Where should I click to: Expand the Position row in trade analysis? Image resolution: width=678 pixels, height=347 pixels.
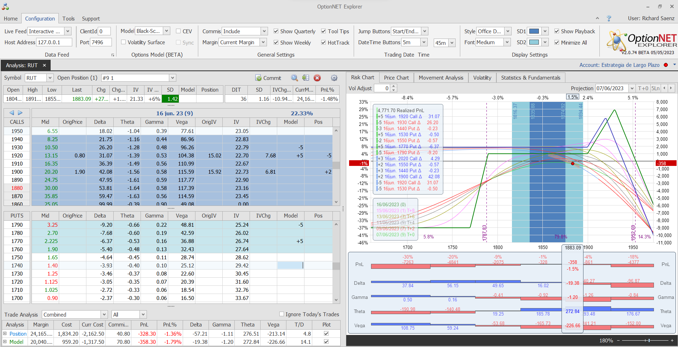pyautogui.click(x=5, y=334)
